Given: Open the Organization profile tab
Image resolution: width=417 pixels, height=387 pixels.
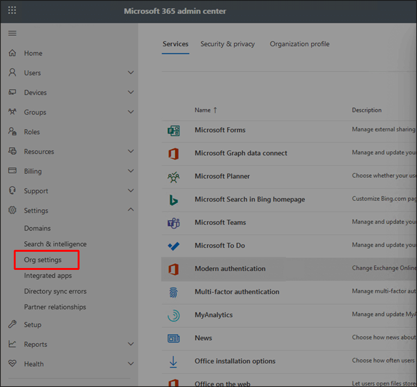Looking at the screenshot, I should 299,44.
